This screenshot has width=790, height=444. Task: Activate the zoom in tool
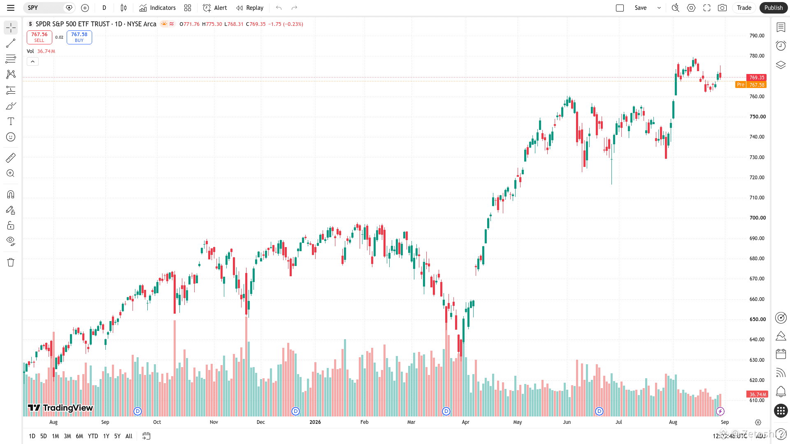pyautogui.click(x=11, y=173)
